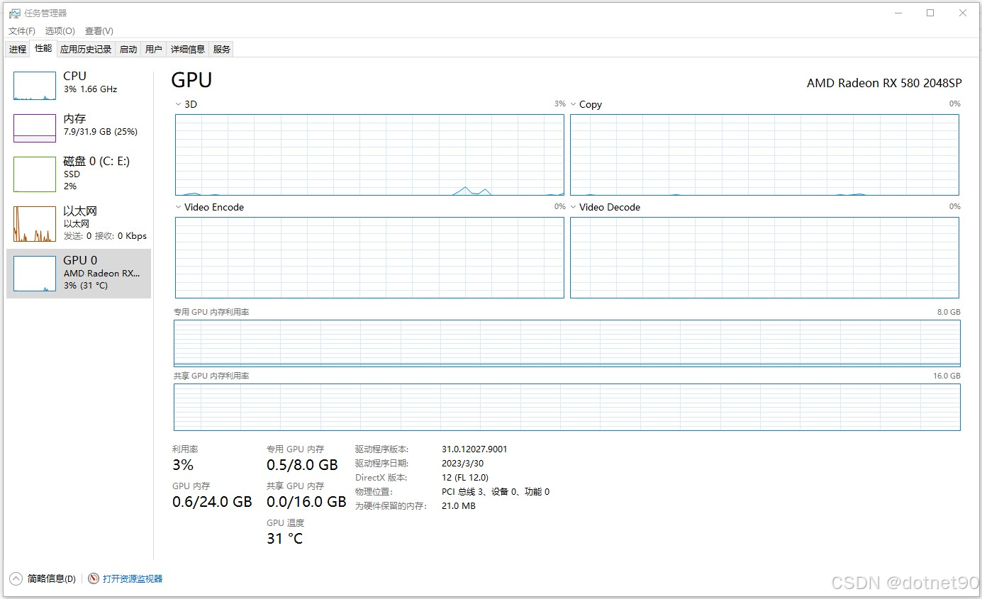Maximize the Task Manager window

pos(930,13)
